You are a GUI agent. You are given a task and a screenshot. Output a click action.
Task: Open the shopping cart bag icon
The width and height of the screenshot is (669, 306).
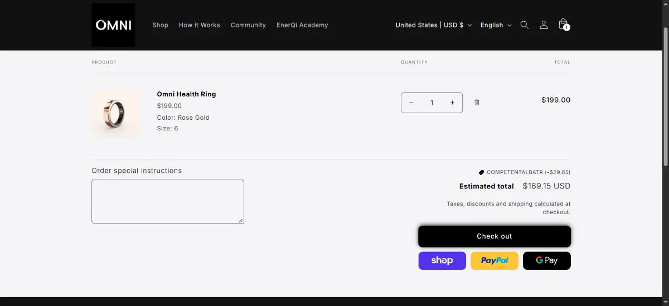click(564, 25)
